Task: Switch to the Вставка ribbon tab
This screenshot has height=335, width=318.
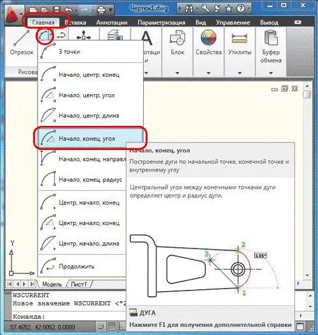Action: [76, 22]
